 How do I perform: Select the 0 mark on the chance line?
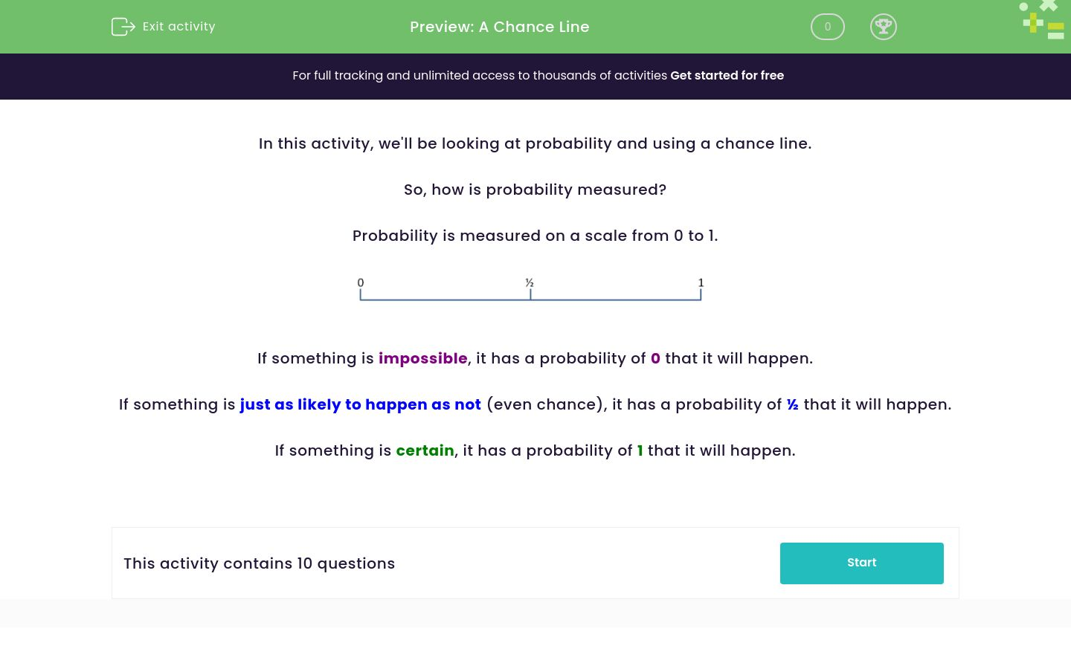pyautogui.click(x=361, y=282)
